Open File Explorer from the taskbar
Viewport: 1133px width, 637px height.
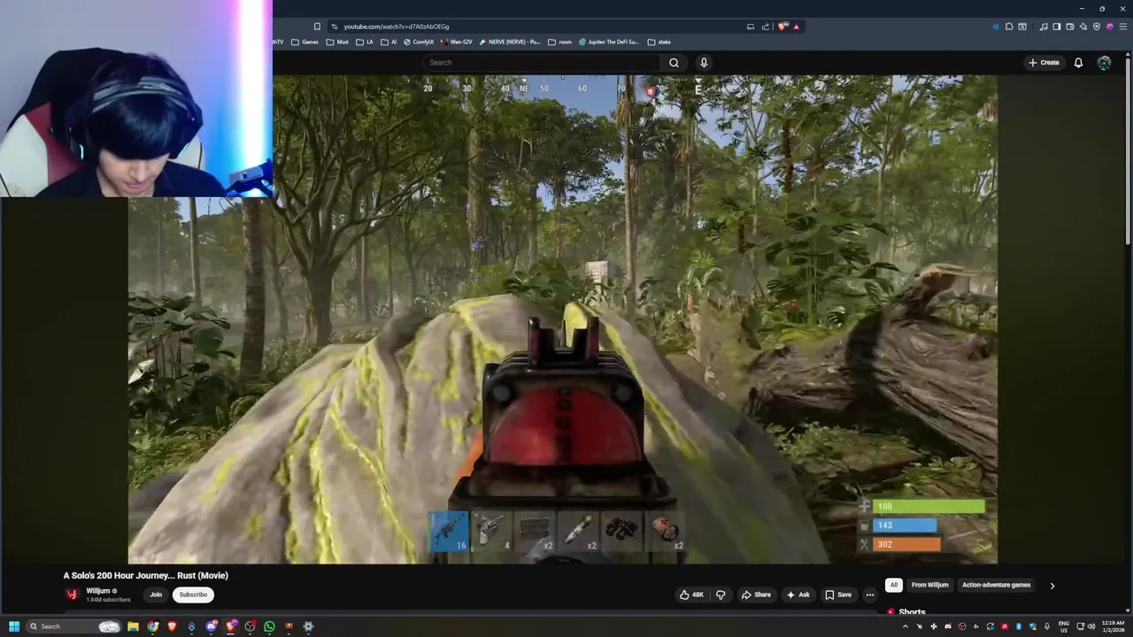pyautogui.click(x=133, y=626)
